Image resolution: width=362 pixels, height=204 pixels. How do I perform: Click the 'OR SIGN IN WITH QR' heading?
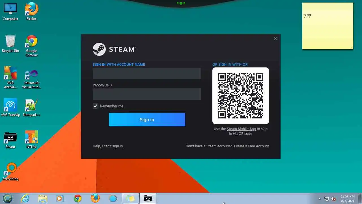230,65
